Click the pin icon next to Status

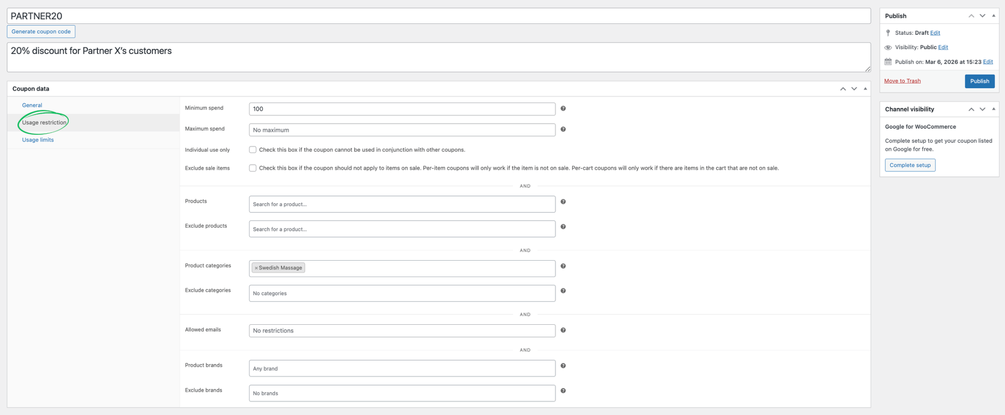[888, 33]
